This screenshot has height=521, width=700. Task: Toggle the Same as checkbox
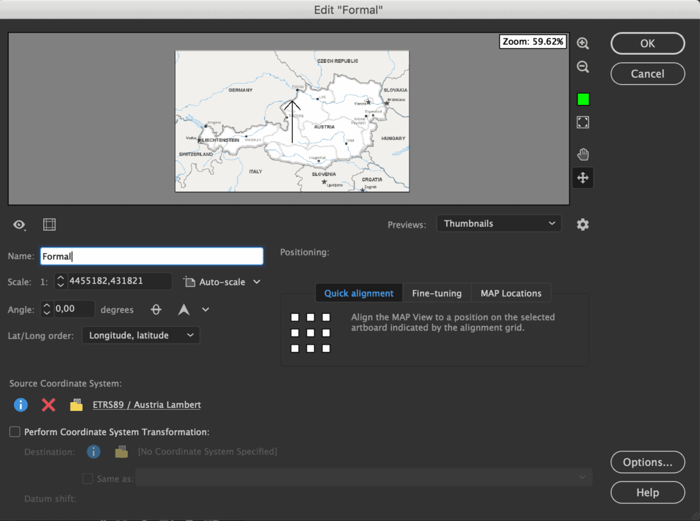(87, 478)
